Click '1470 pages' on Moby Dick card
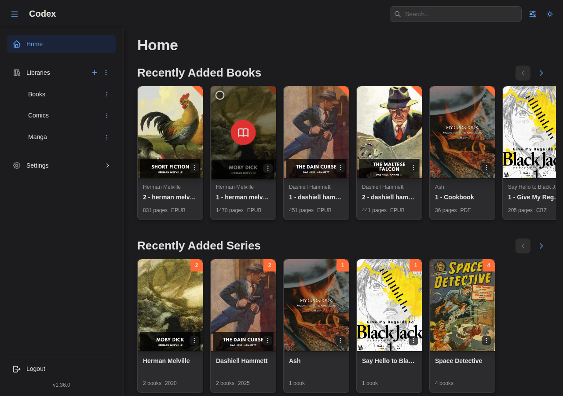The width and height of the screenshot is (563, 396). coord(230,210)
